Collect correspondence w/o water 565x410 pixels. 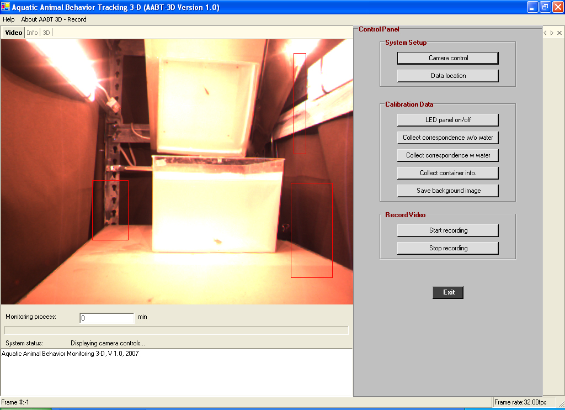point(448,138)
